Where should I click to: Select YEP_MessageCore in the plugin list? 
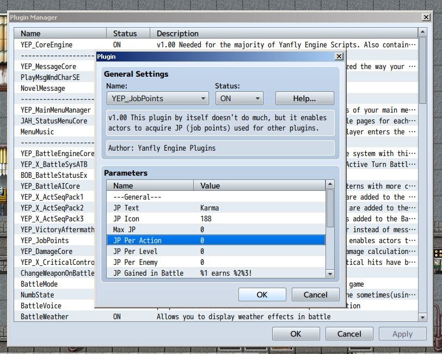[48, 66]
